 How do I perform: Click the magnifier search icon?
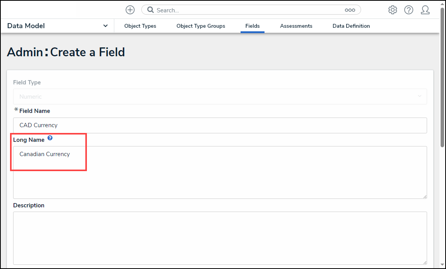tap(151, 10)
